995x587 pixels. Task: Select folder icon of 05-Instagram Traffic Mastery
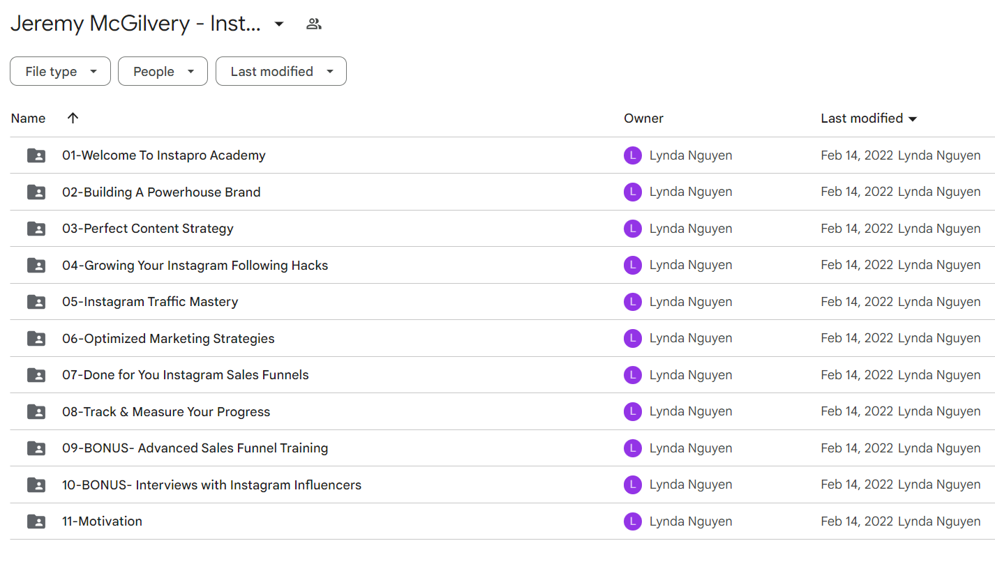(x=36, y=302)
